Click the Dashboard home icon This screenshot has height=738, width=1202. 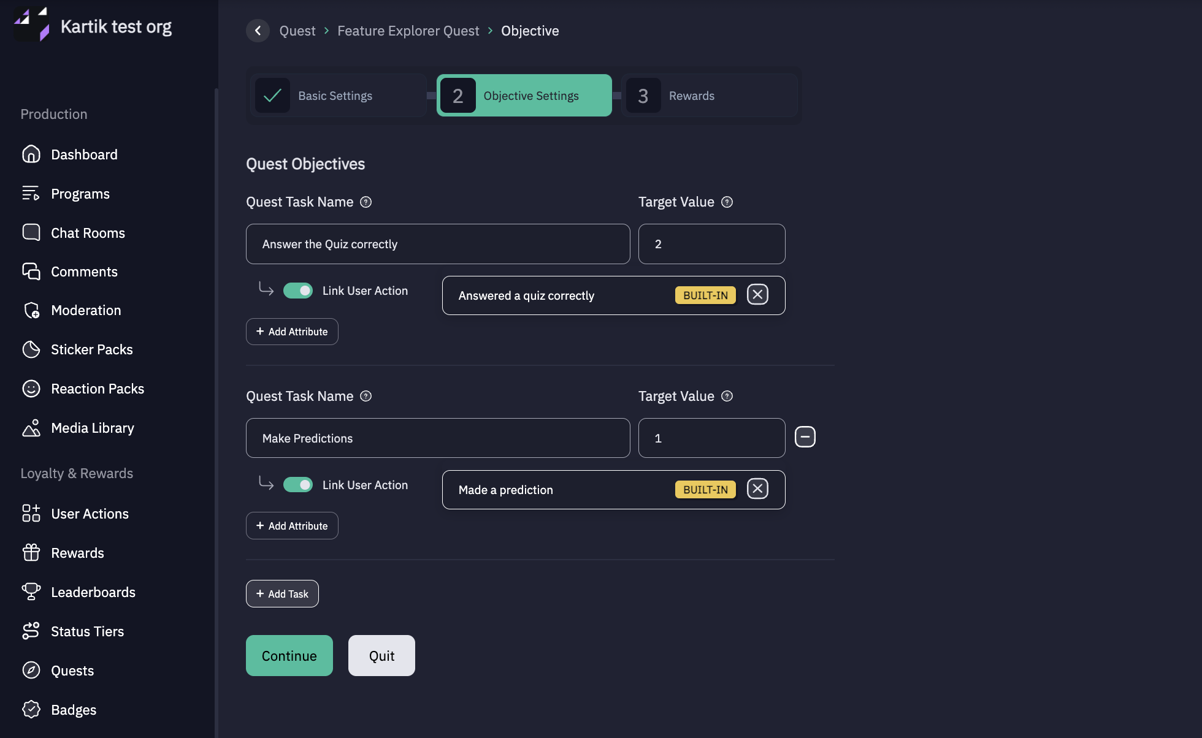31,154
